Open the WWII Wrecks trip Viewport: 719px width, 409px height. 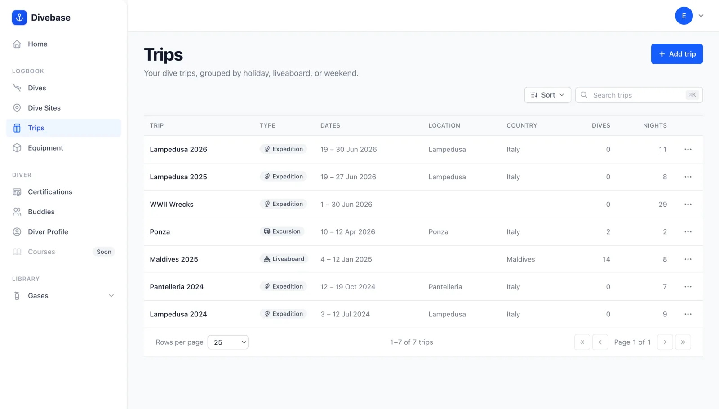pos(172,204)
